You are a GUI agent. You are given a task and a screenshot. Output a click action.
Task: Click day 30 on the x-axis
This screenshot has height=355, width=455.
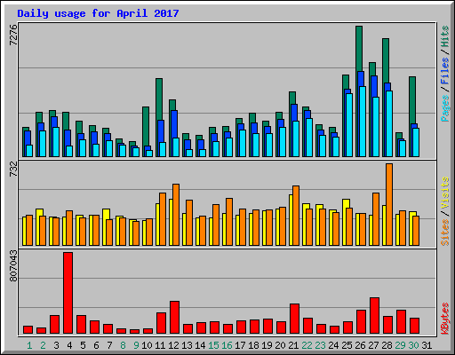point(413,345)
